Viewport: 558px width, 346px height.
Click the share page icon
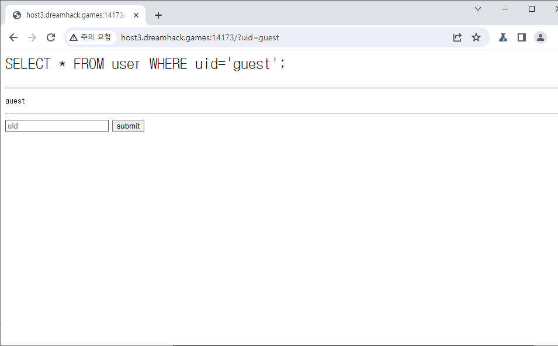click(458, 37)
